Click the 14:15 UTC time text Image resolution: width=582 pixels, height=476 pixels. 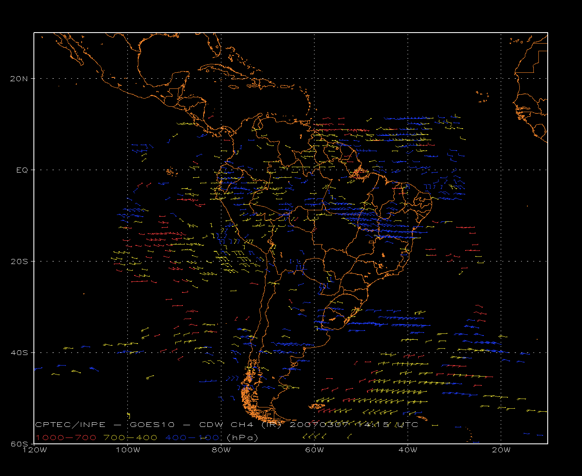[387, 425]
